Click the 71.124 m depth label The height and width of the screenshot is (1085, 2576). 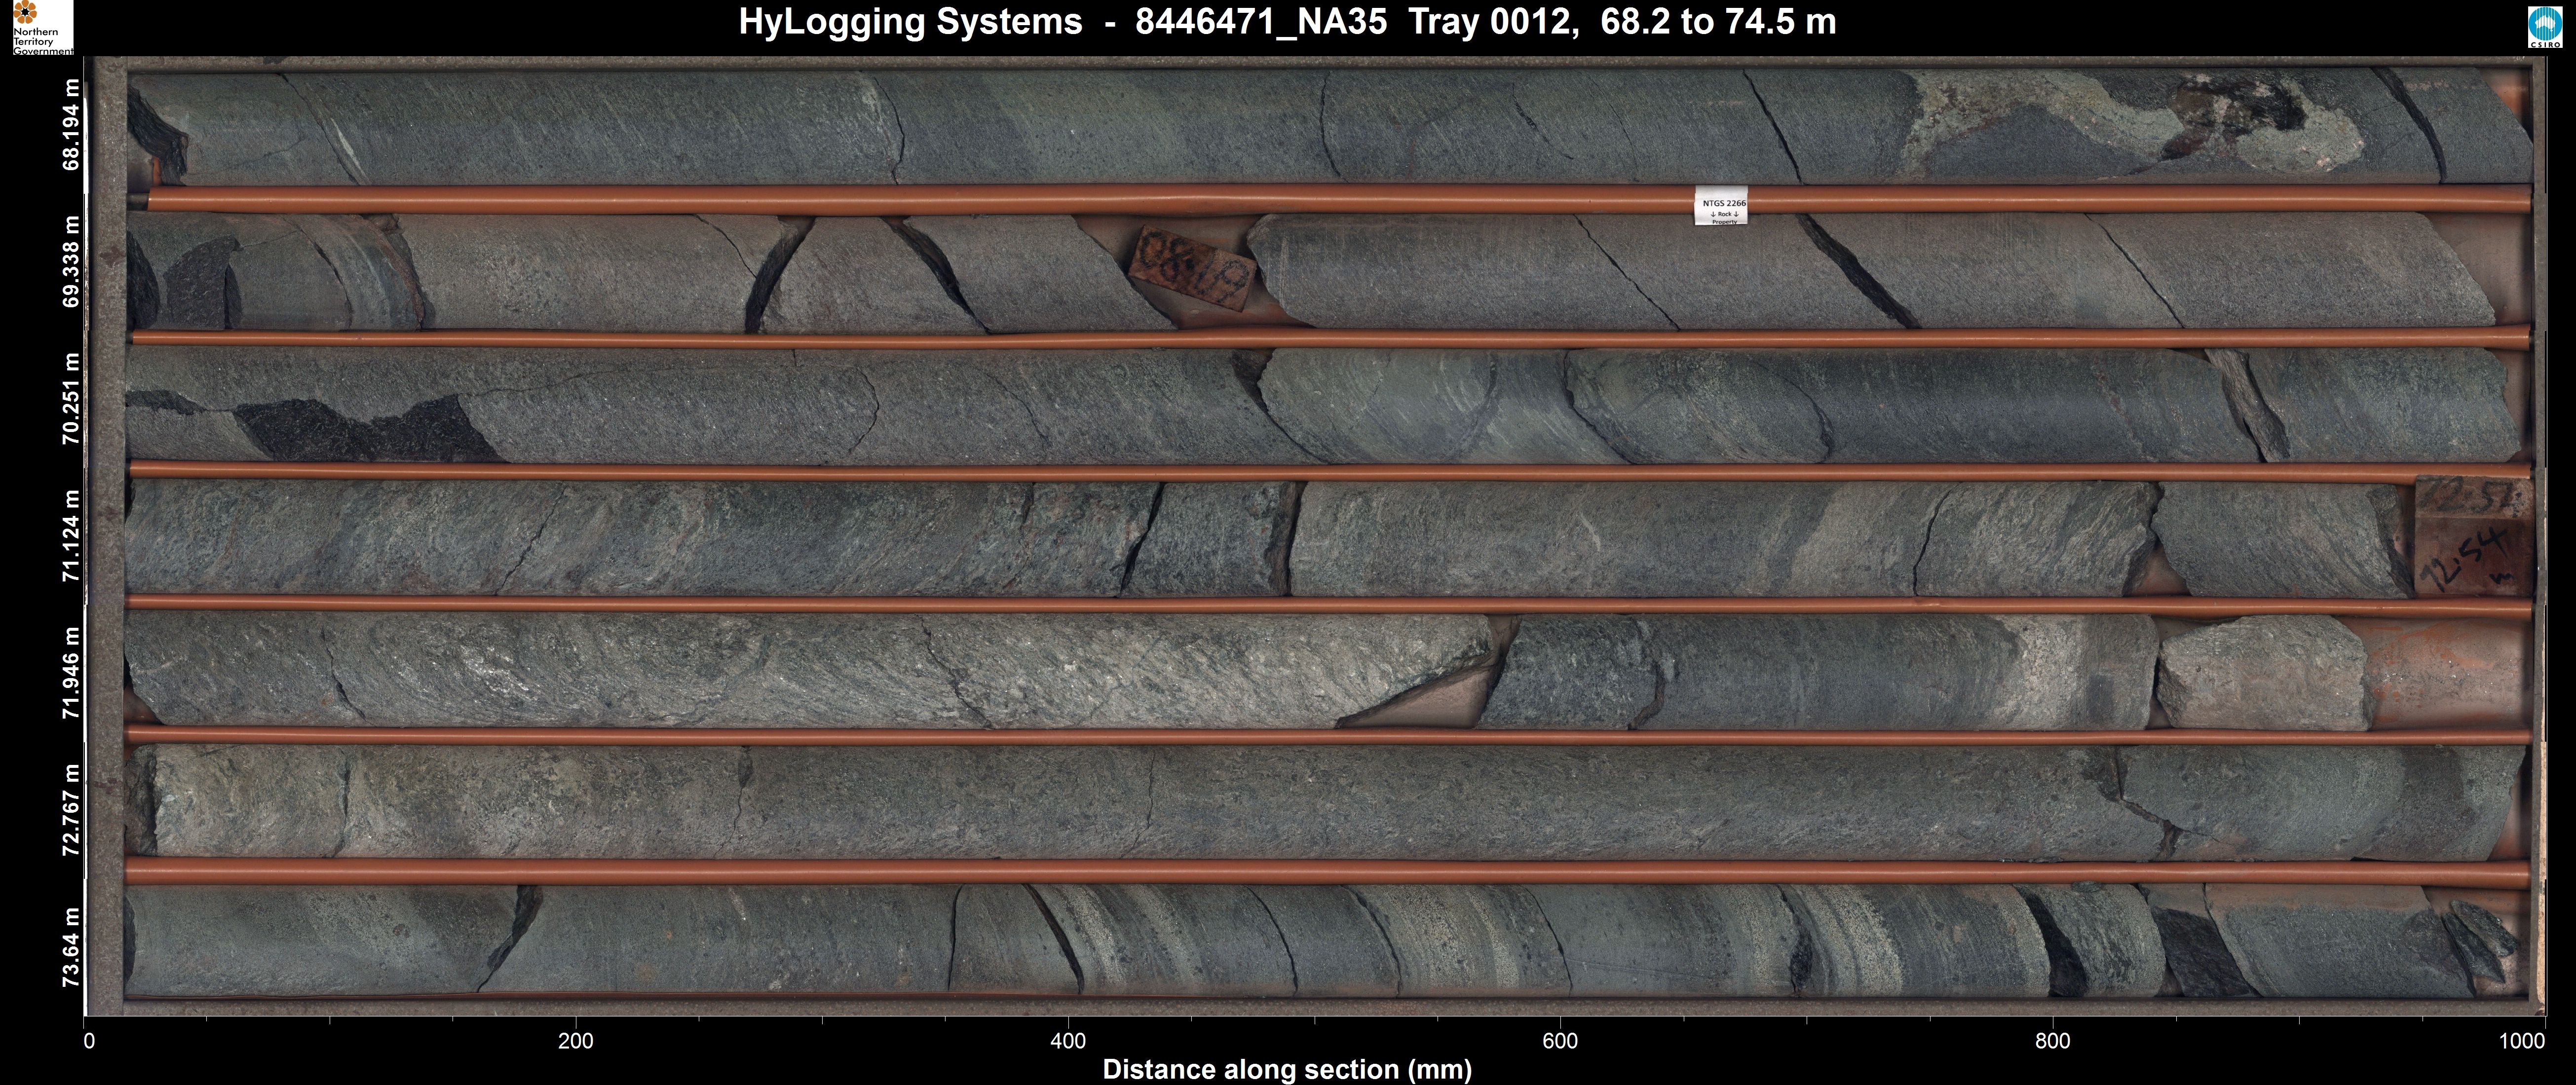[x=71, y=536]
